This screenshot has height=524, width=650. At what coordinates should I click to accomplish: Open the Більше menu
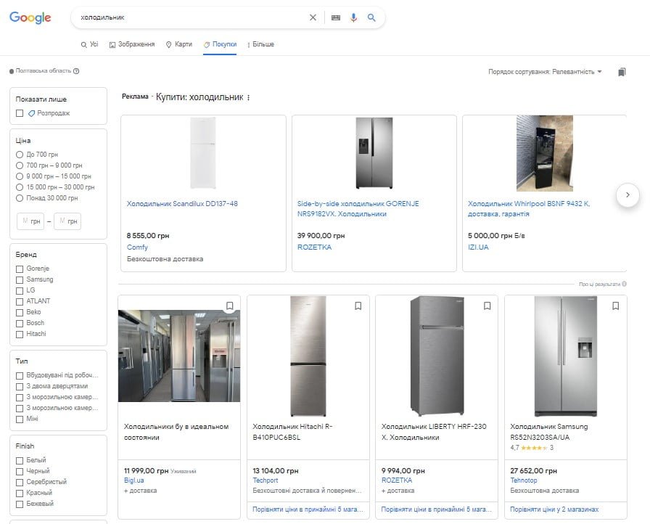click(260, 44)
